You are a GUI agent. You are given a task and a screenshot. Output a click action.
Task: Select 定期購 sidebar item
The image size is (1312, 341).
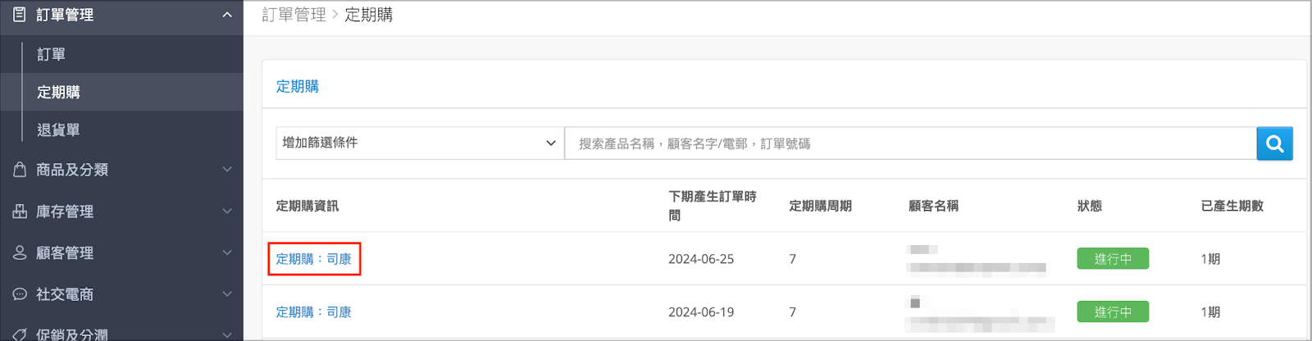click(58, 92)
